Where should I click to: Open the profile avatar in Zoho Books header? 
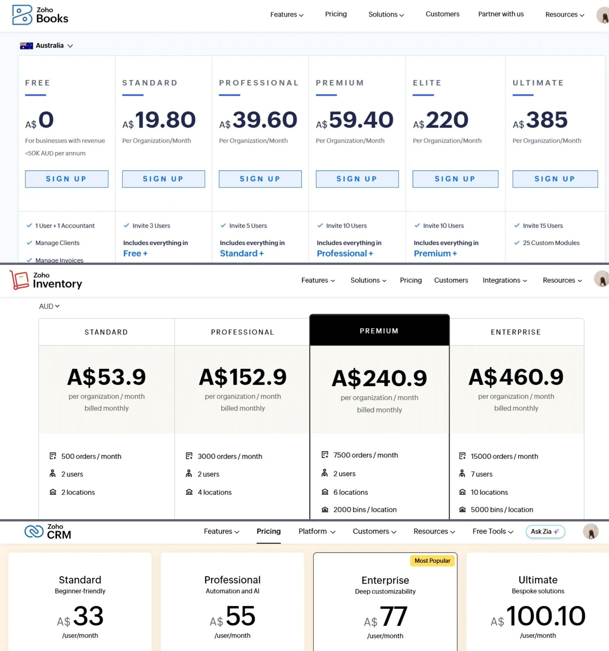click(x=603, y=15)
